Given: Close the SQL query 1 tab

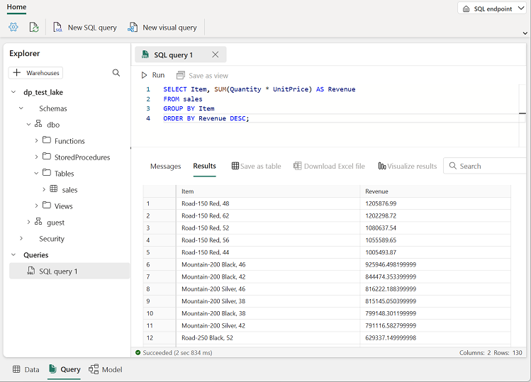Looking at the screenshot, I should coord(216,55).
